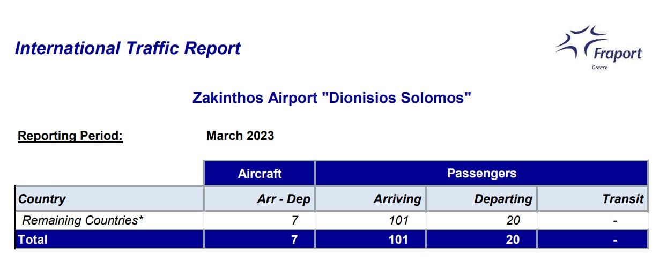Select the Aircraft column group header
Screen dimensions: 667x261
coord(260,174)
